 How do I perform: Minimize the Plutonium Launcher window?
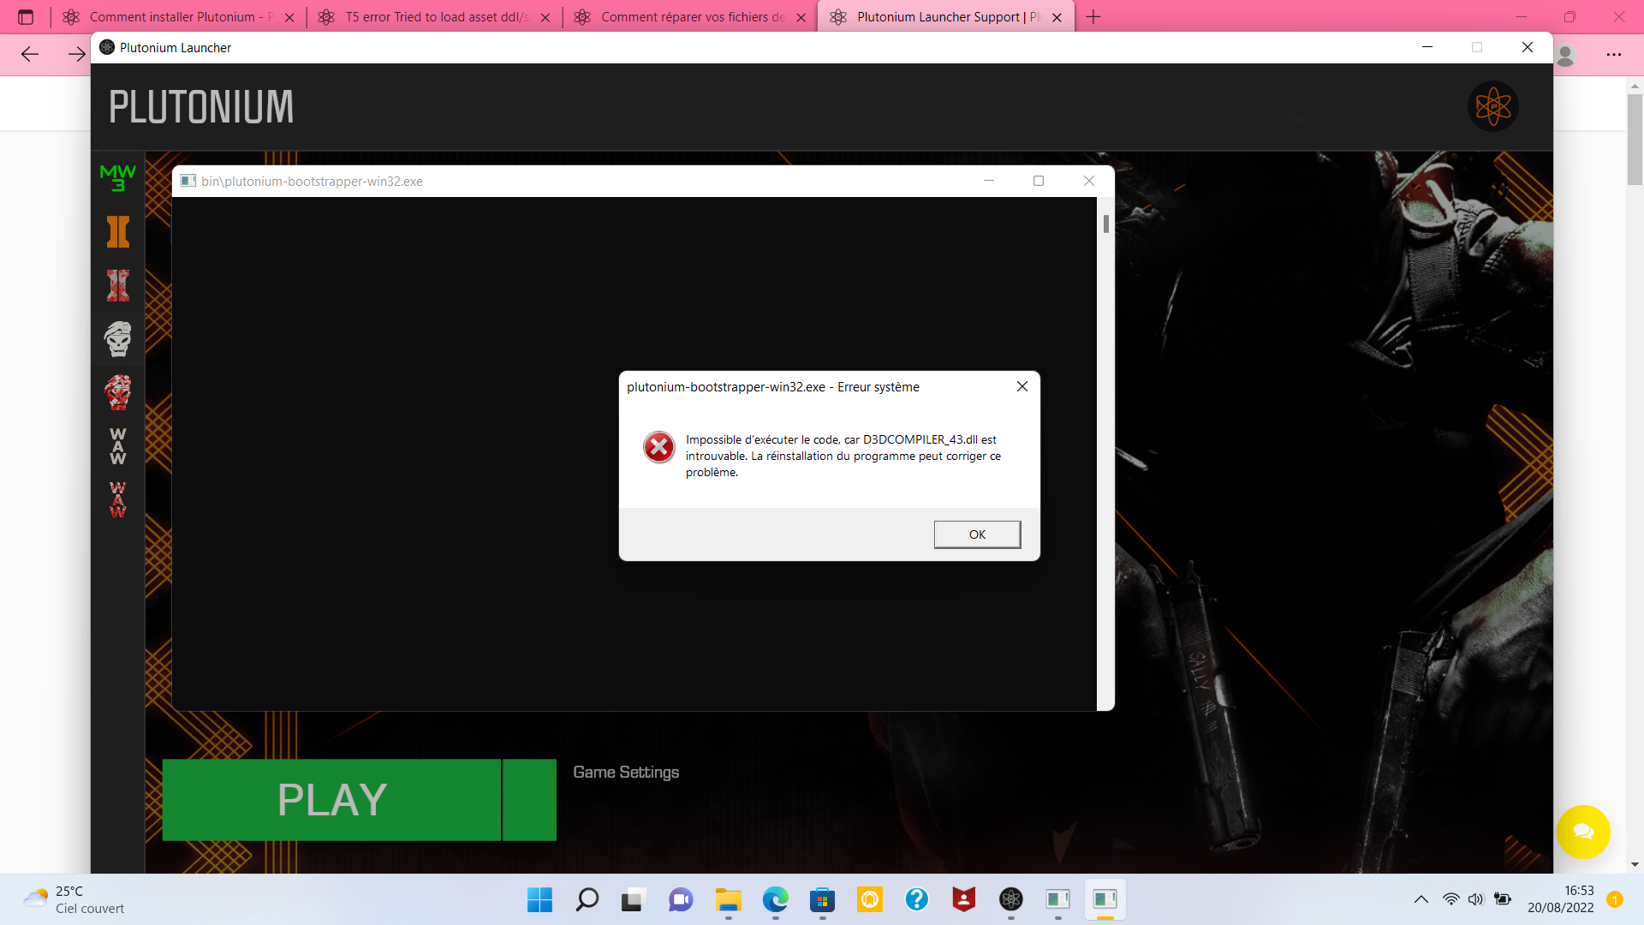pos(1427,47)
